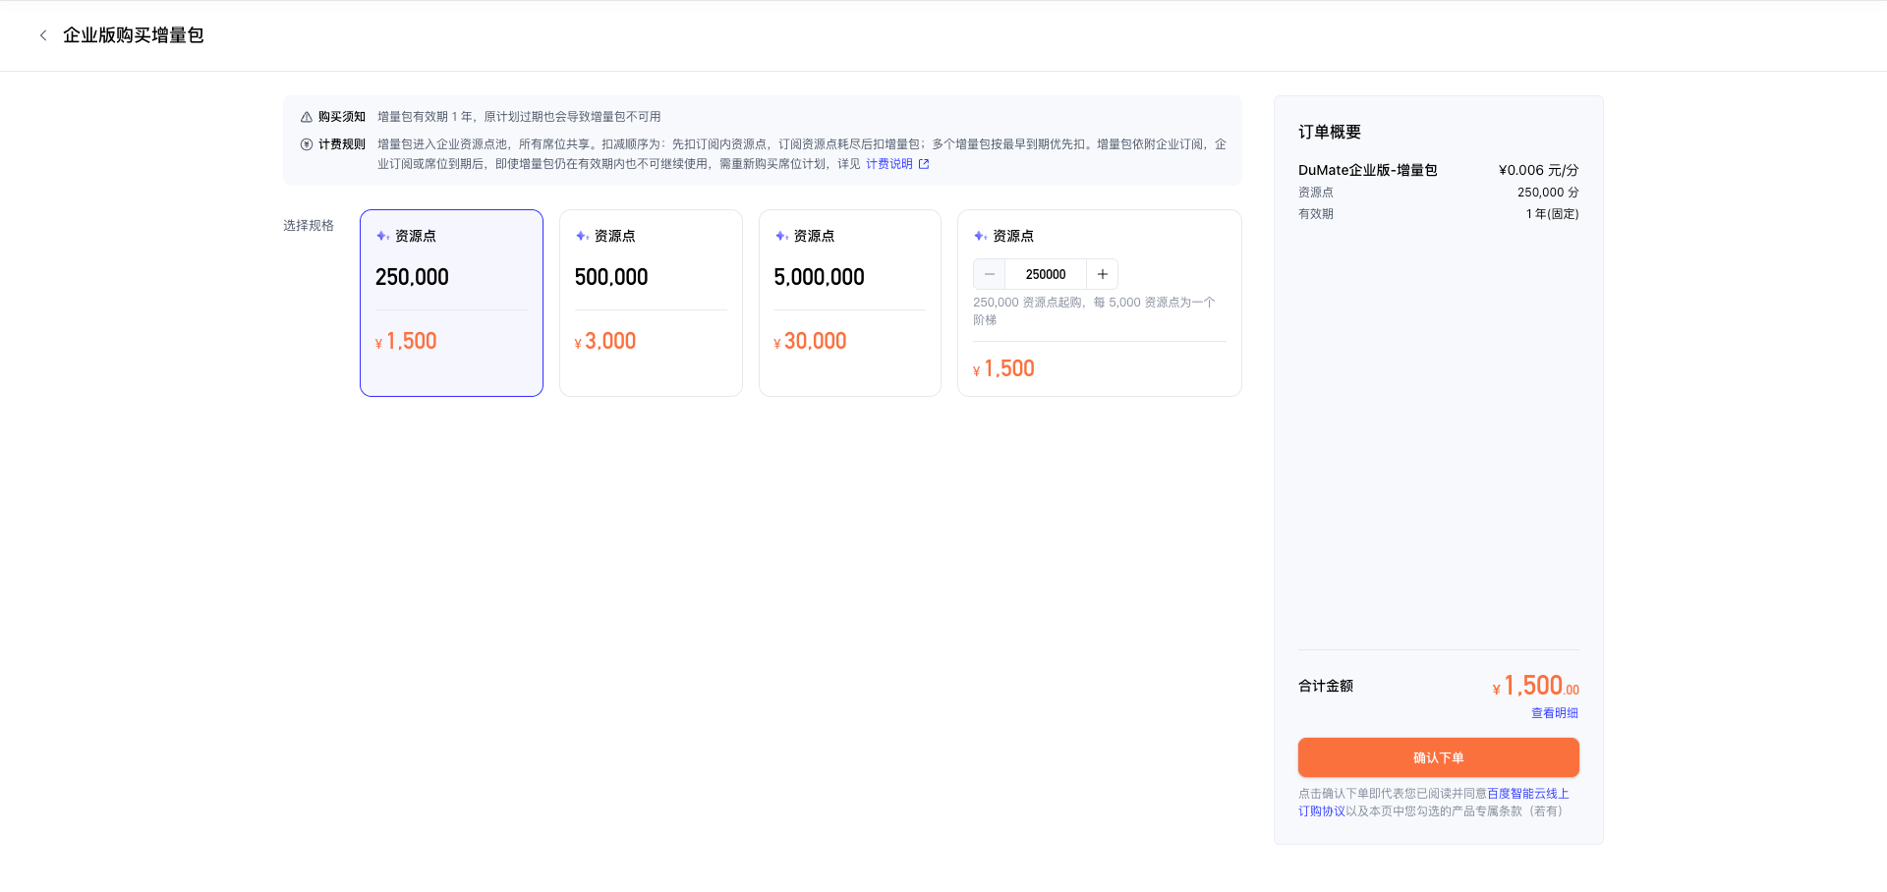Select the custom resource point package card
The image size is (1887, 892).
click(1100, 303)
